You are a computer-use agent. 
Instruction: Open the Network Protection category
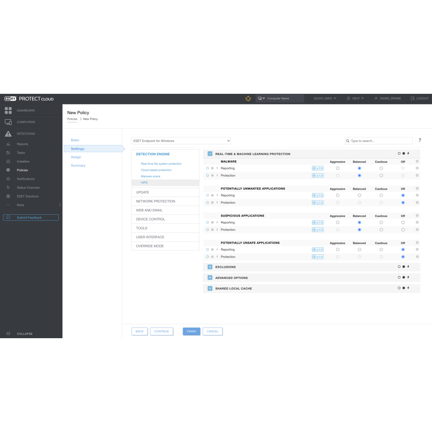pos(156,201)
